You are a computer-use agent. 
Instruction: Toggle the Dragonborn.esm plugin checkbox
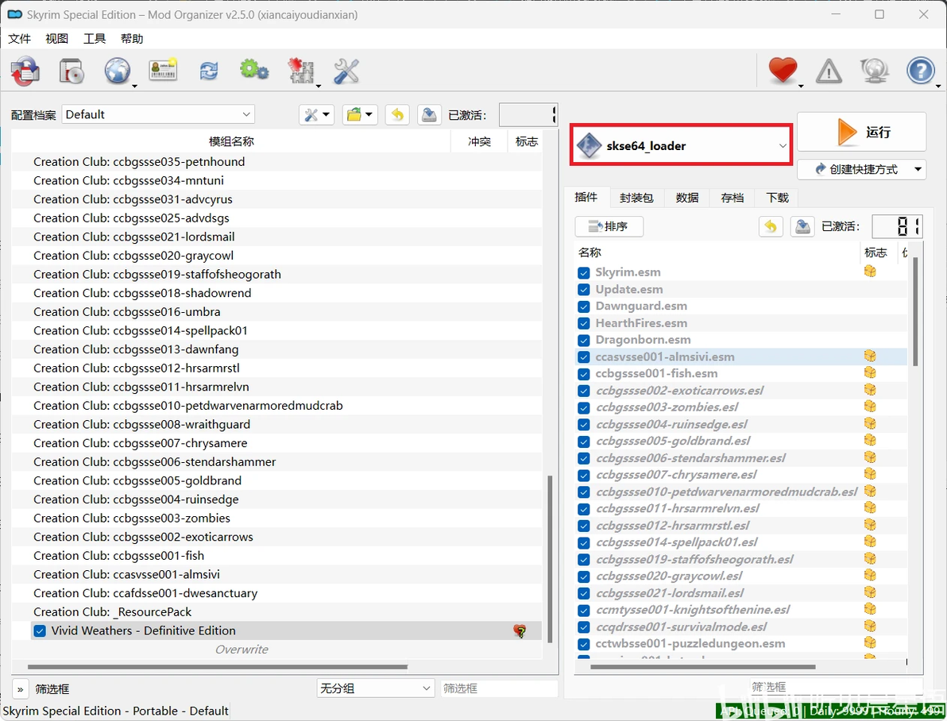(x=583, y=340)
